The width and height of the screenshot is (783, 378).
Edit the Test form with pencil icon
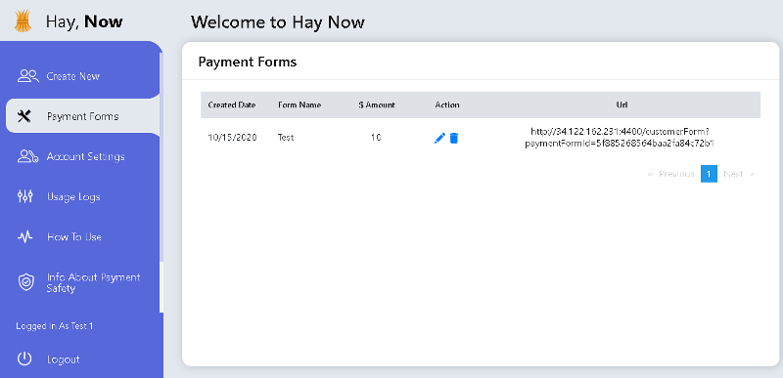pyautogui.click(x=439, y=138)
